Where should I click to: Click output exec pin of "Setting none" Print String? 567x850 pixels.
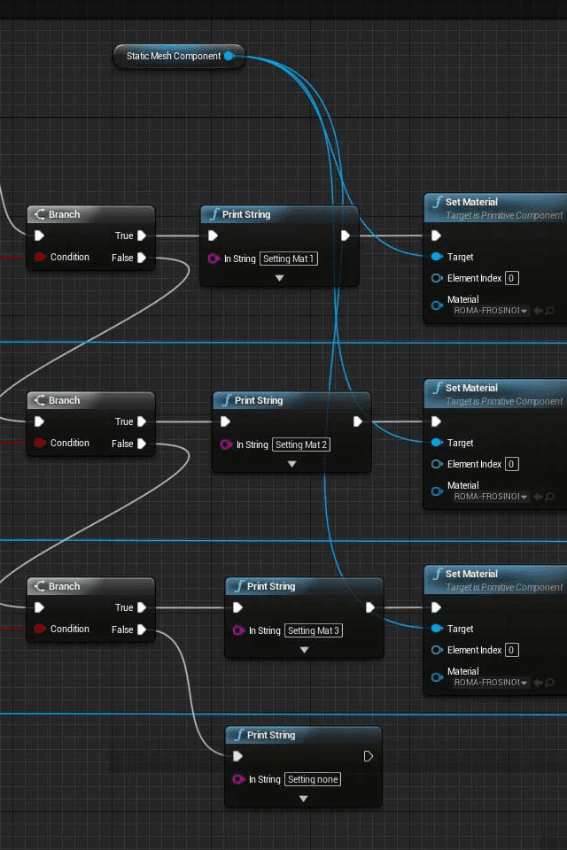(x=369, y=756)
